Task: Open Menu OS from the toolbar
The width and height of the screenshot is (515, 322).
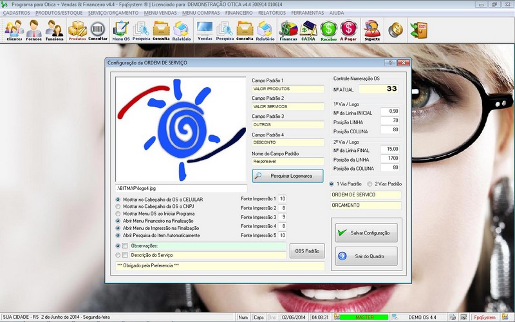Action: pyautogui.click(x=120, y=30)
